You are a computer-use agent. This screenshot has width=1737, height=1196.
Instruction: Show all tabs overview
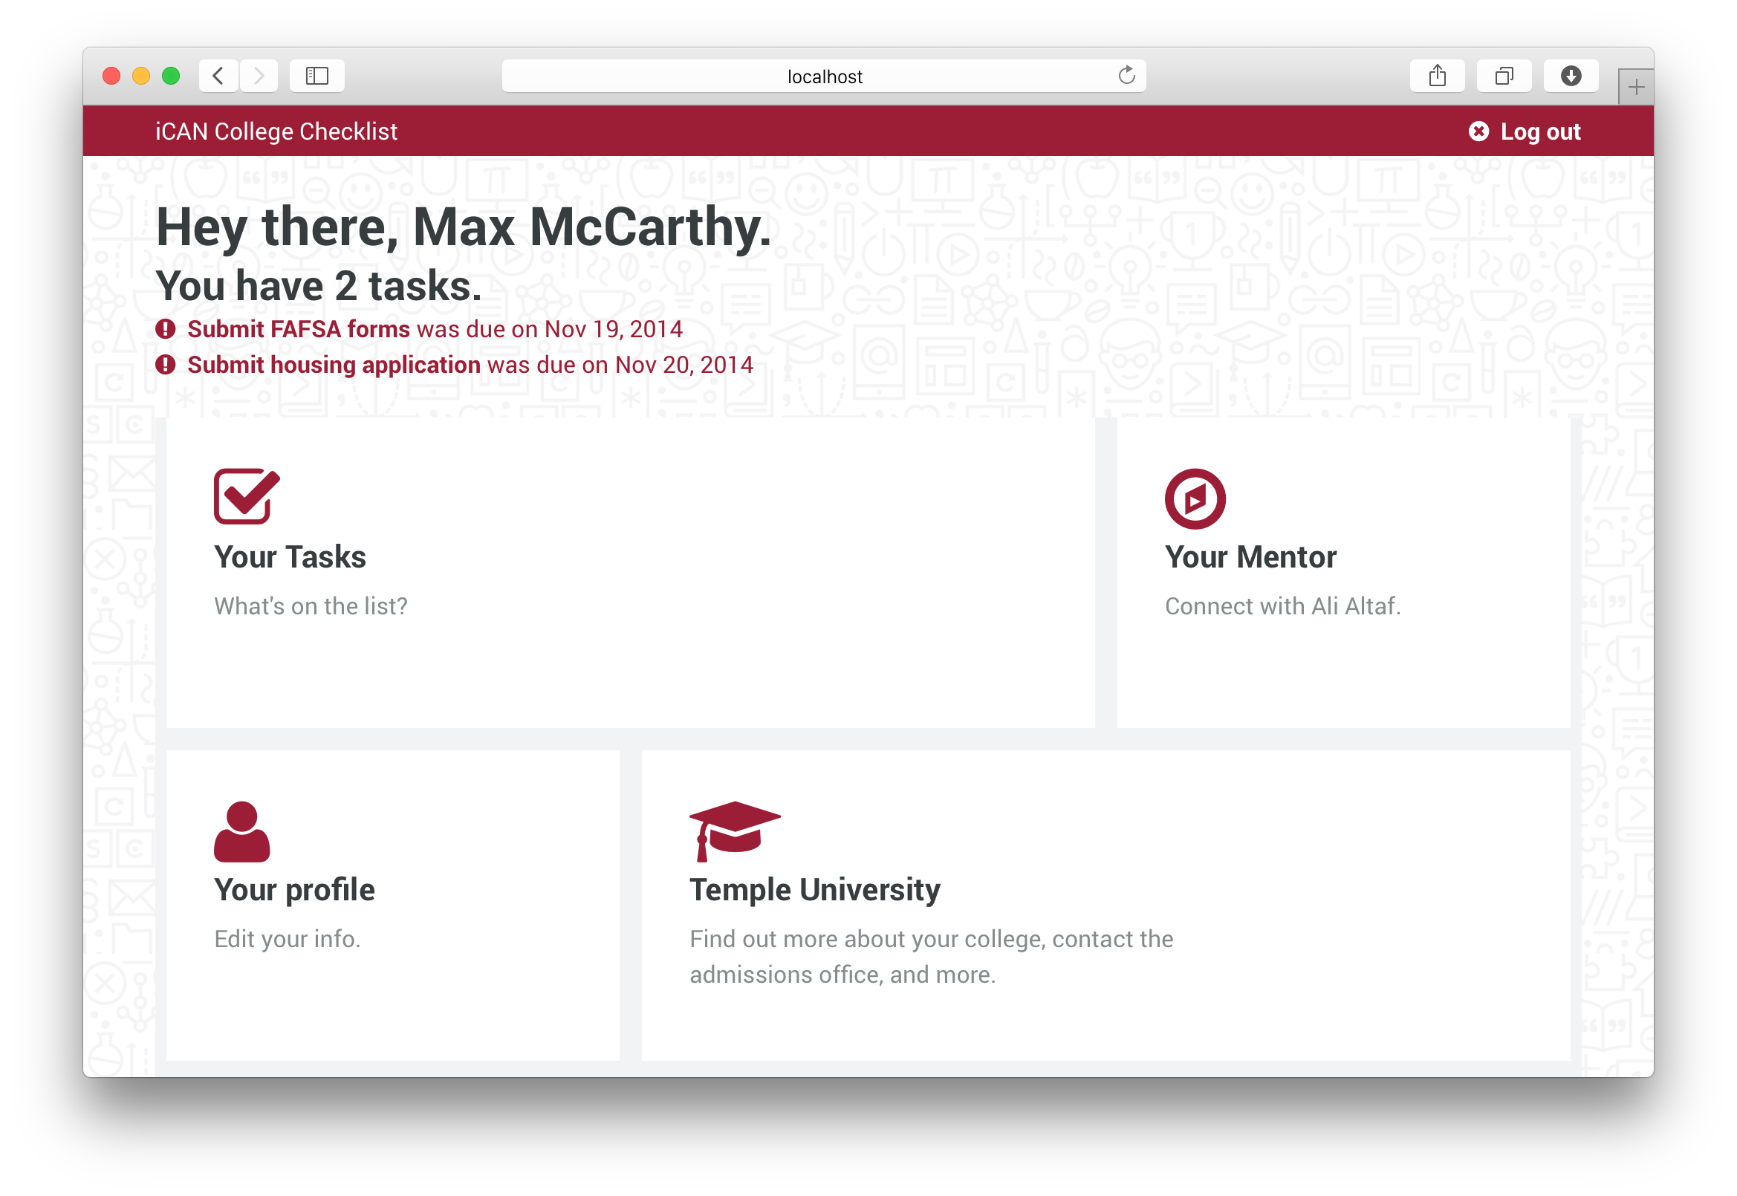(1503, 76)
